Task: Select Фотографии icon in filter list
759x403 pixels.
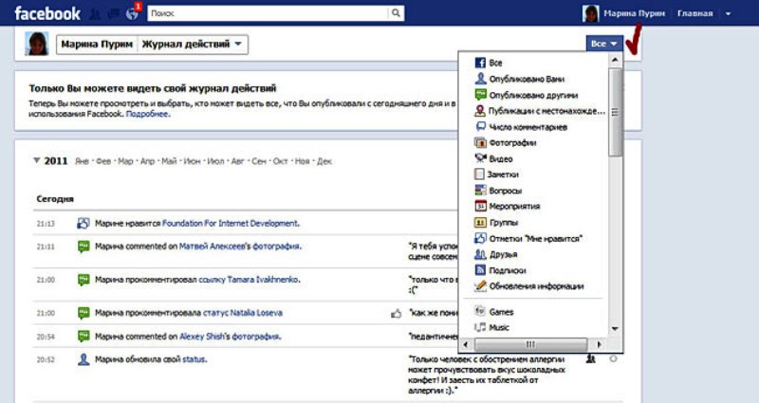Action: click(481, 142)
